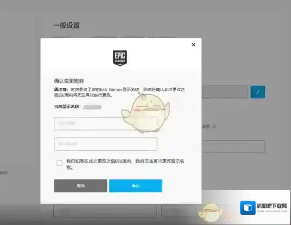
Task: Tick the two-week restriction acknowledgment checkbox
Action: coord(60,163)
